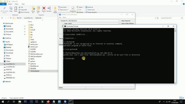This screenshot has width=185, height=104.
Task: Open the Windows Start menu
Action: [x=3, y=101]
